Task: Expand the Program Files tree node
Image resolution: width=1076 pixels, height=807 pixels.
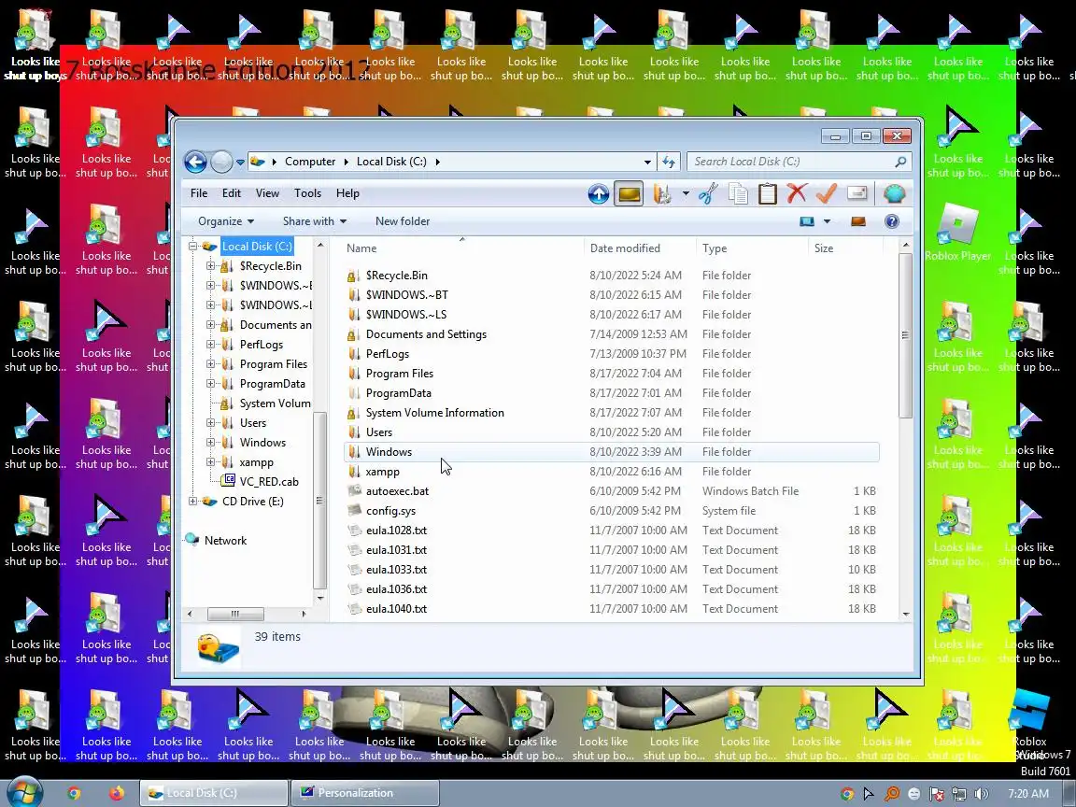Action: [211, 364]
